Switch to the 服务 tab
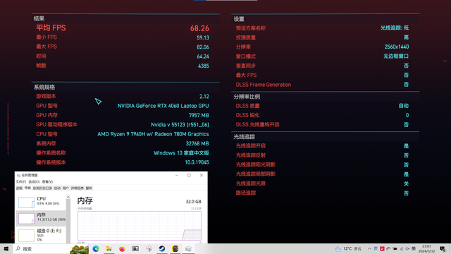 tap(89, 188)
